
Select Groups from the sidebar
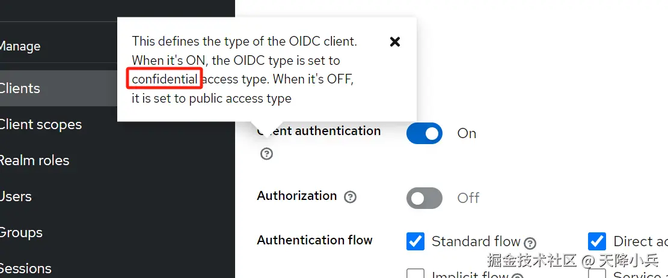pyautogui.click(x=21, y=232)
